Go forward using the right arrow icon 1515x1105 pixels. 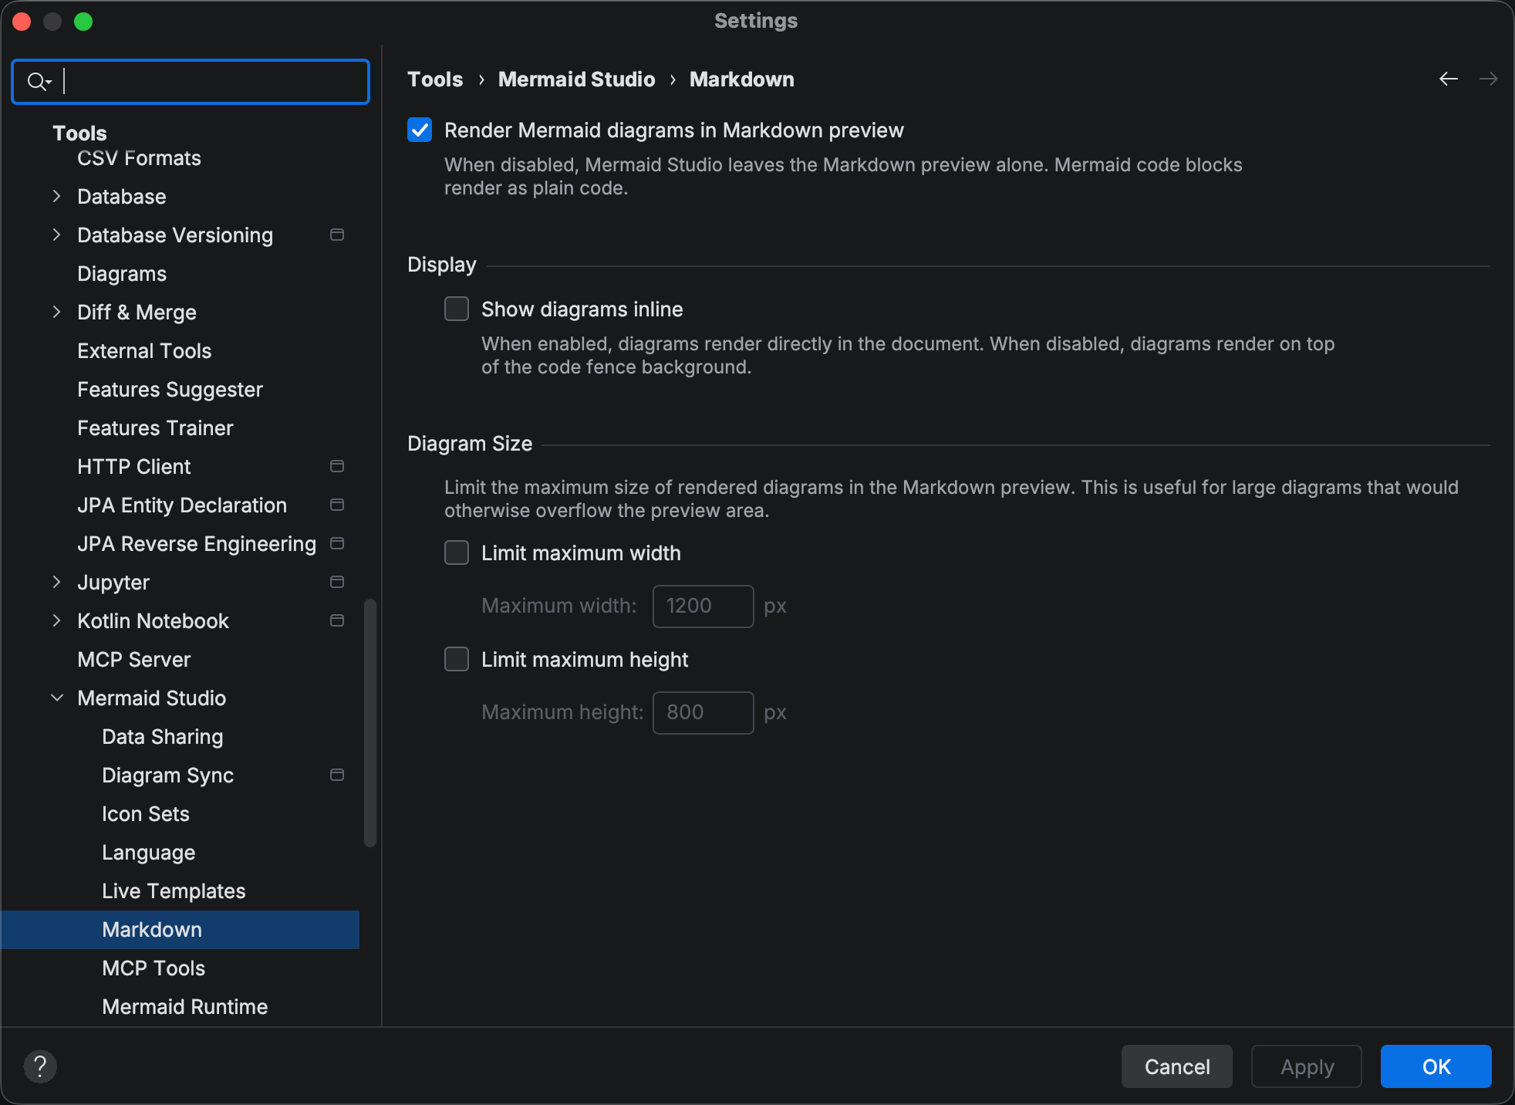[1489, 79]
